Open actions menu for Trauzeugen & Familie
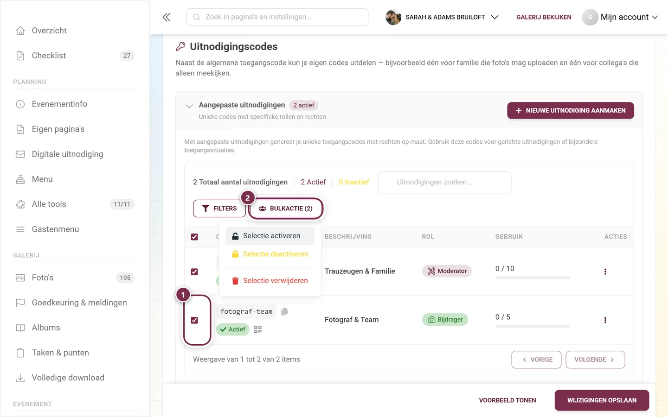 pos(605,272)
